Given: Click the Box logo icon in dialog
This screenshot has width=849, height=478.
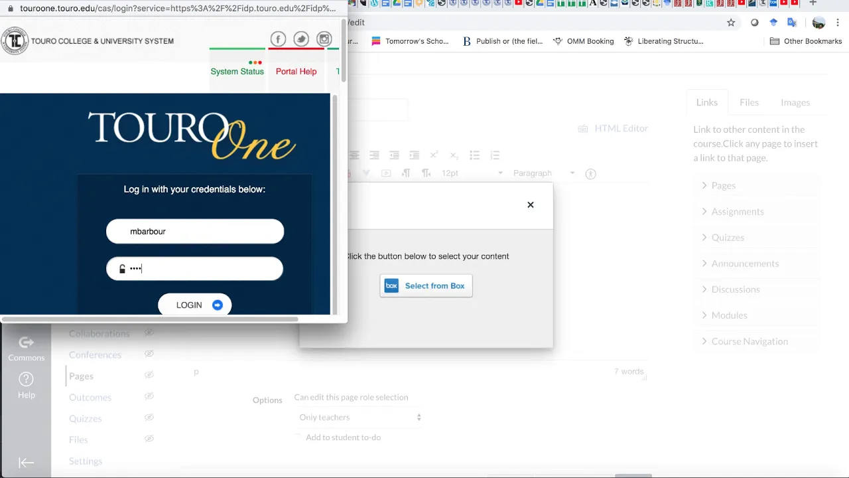Looking at the screenshot, I should pyautogui.click(x=391, y=286).
